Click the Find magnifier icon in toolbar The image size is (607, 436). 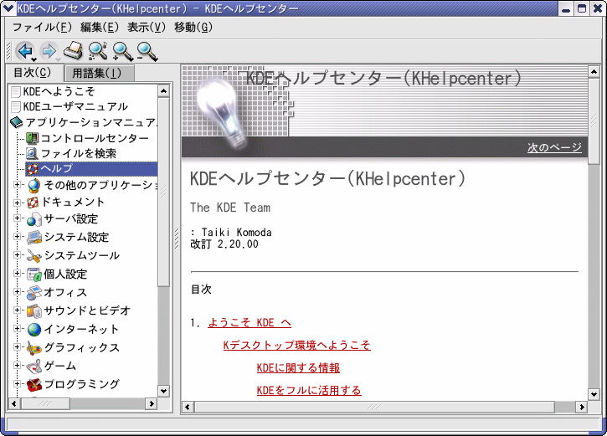[x=98, y=51]
